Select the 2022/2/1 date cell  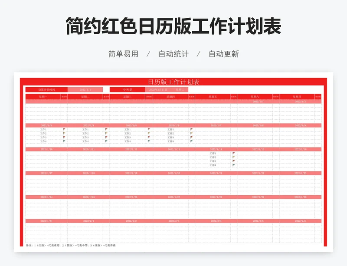click(x=88, y=221)
